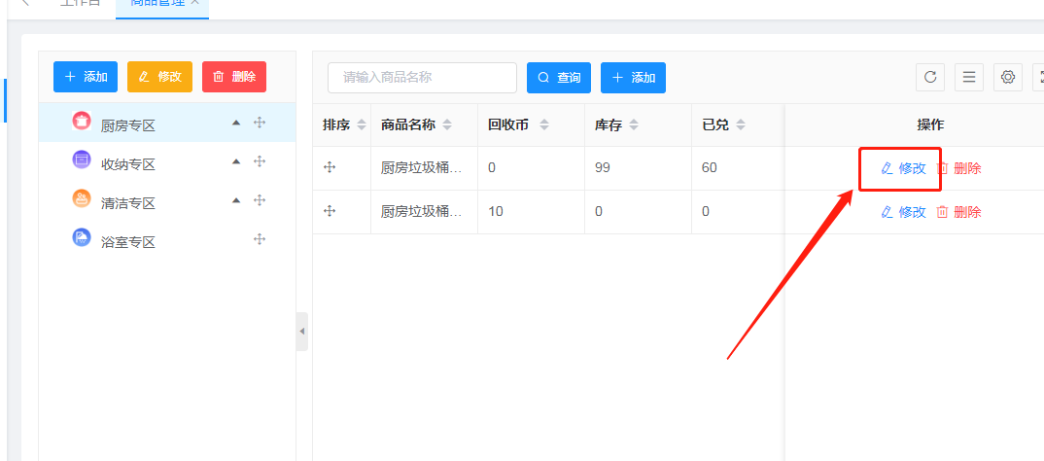1044x461 pixels.
Task: Click the 查询 search button
Action: [x=559, y=78]
